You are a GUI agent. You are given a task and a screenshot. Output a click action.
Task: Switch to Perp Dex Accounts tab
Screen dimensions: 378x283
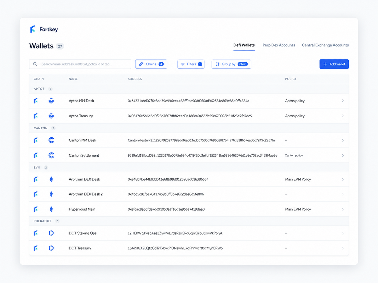279,45
